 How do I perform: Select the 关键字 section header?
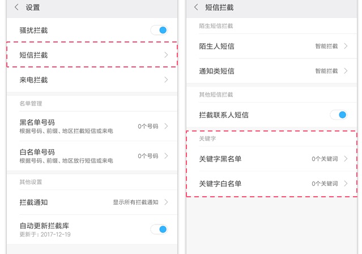(207, 138)
